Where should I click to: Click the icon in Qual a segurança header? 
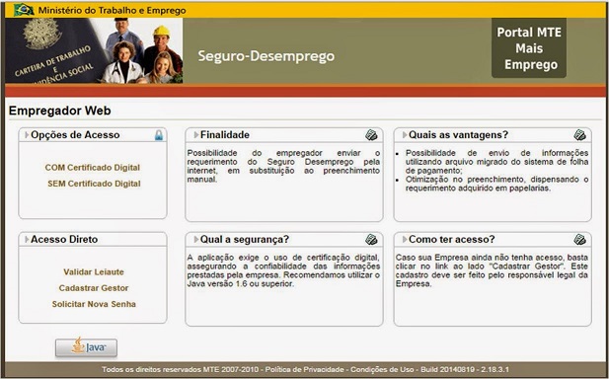(x=371, y=240)
